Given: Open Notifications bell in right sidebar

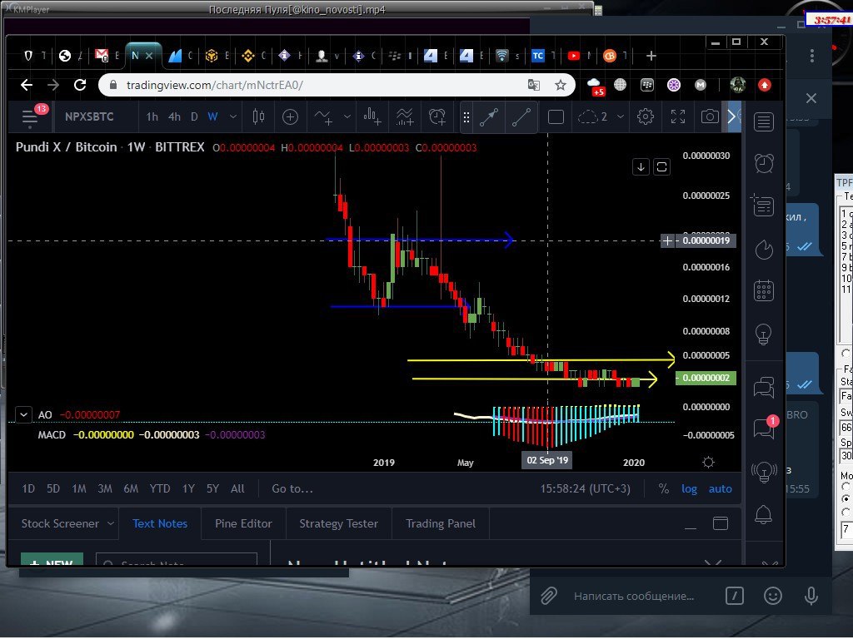Looking at the screenshot, I should pos(763,514).
